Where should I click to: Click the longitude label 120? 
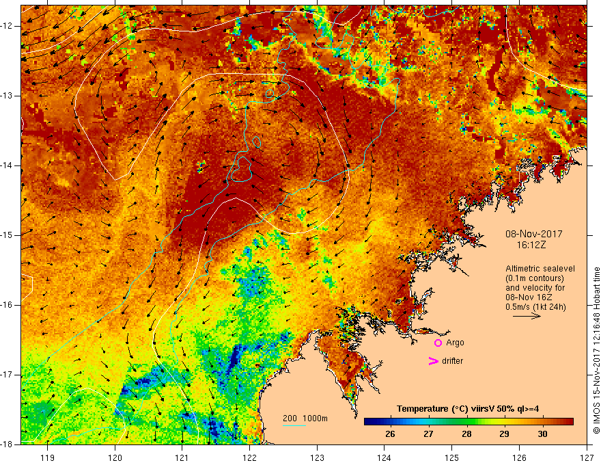[115, 457]
